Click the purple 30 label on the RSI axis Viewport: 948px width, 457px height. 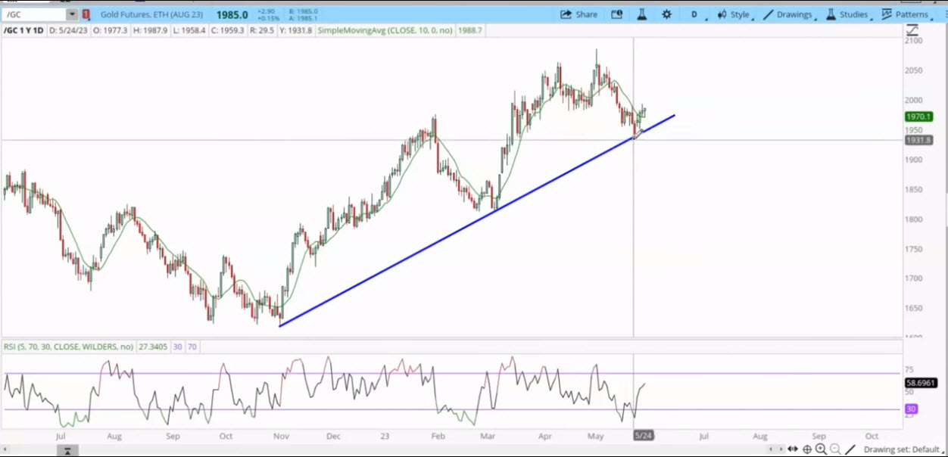[911, 409]
